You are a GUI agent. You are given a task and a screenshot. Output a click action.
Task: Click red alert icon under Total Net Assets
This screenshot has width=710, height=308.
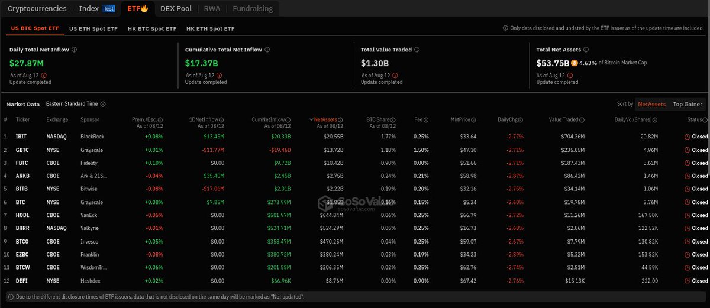pos(570,76)
